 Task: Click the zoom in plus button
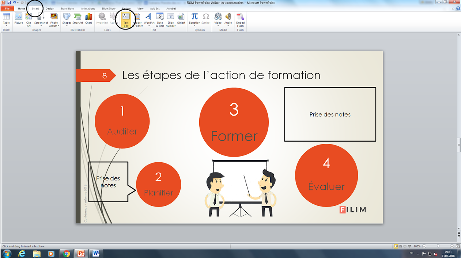pos(452,246)
